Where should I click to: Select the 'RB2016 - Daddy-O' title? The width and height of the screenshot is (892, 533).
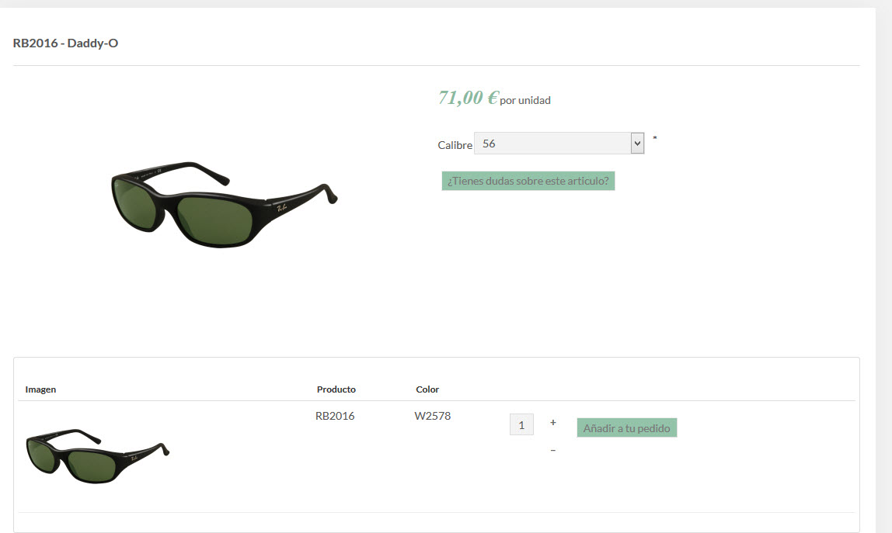coord(65,43)
